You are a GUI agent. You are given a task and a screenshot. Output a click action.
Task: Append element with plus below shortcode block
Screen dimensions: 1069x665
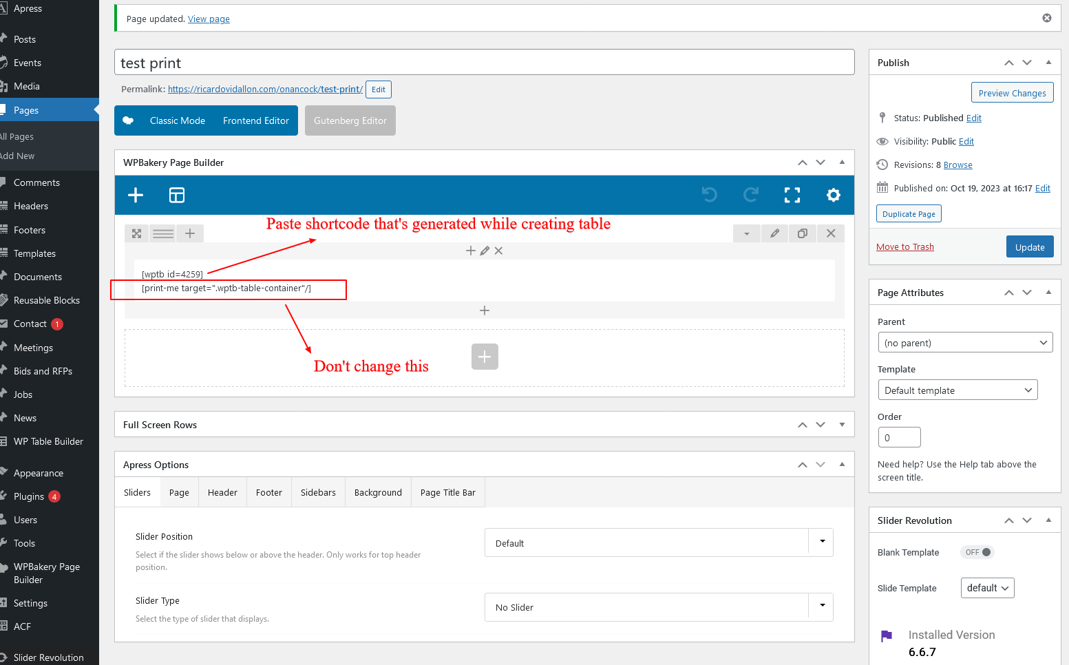click(x=485, y=310)
